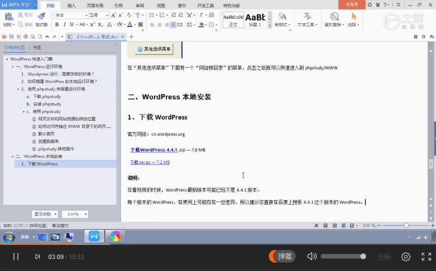Open the 文字工具 text tools menu

pos(308,20)
